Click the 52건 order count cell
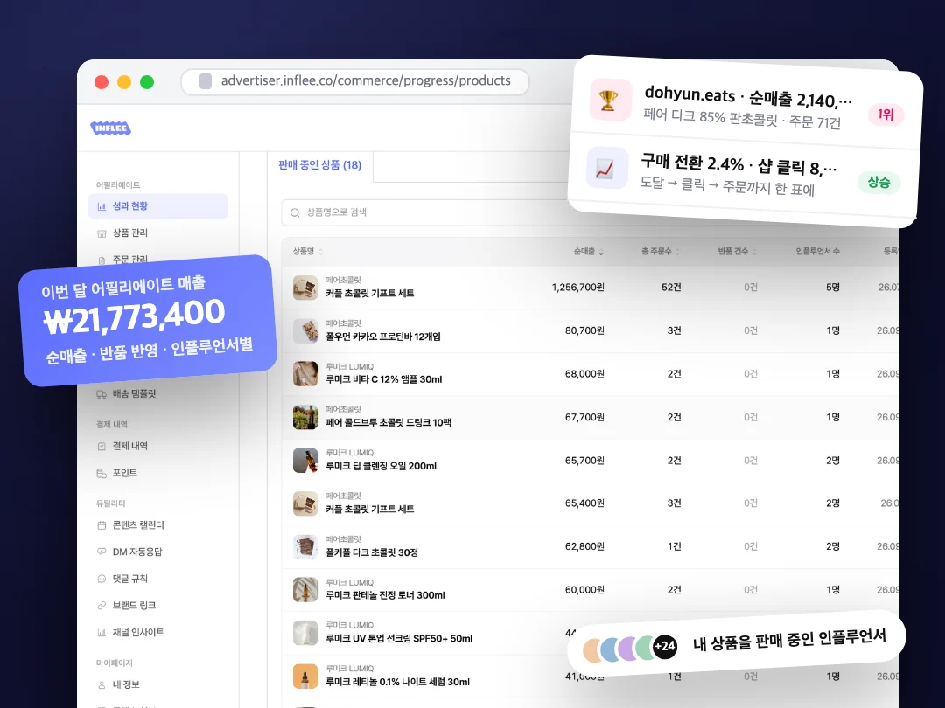The width and height of the screenshot is (945, 708). pos(671,288)
